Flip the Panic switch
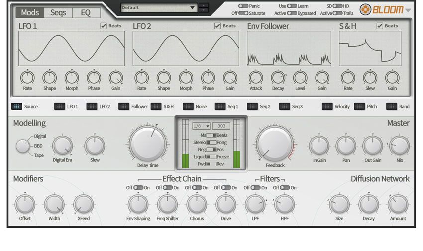This screenshot has width=423, height=251. tap(243, 6)
